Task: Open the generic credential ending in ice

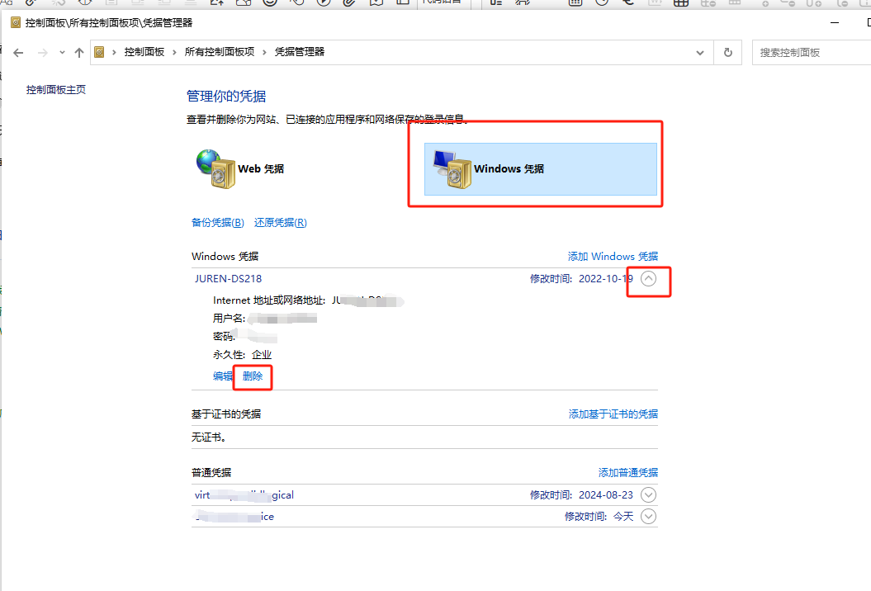Action: [234, 517]
